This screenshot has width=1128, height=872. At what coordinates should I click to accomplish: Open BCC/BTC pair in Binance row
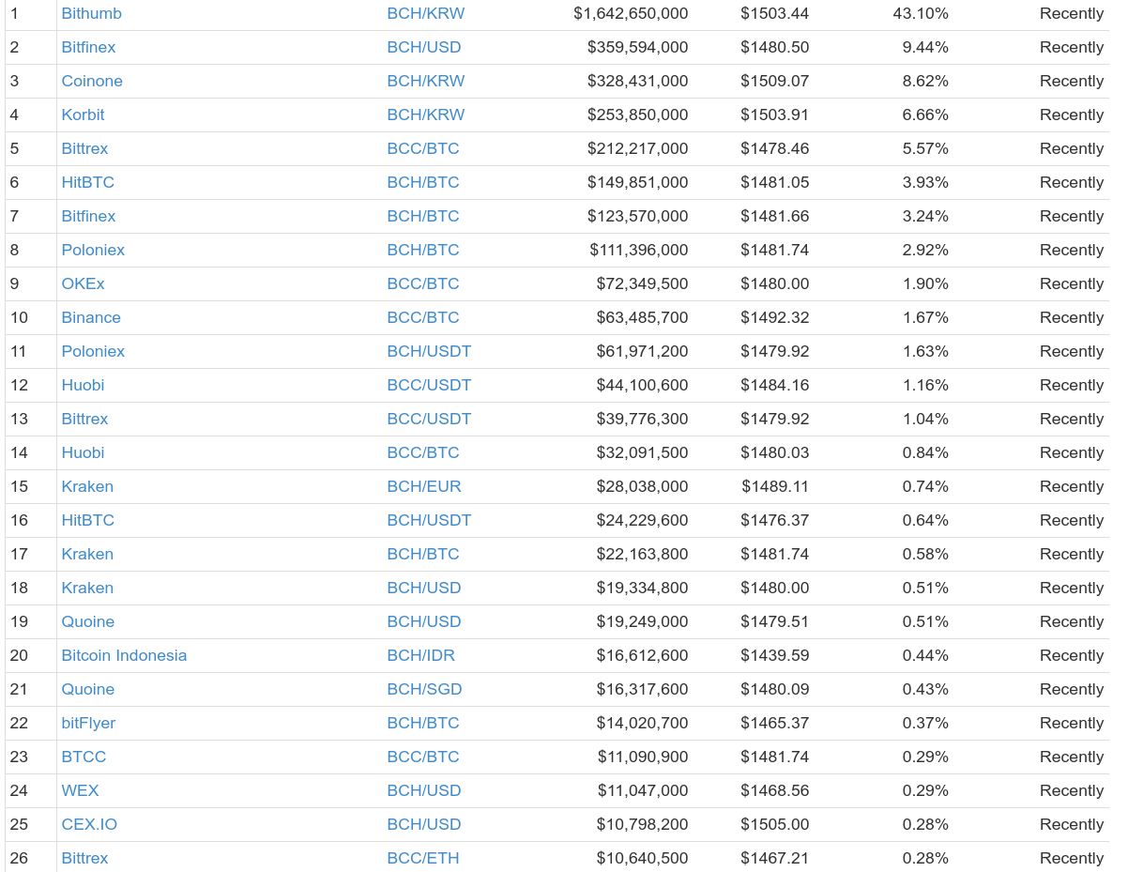tap(422, 317)
